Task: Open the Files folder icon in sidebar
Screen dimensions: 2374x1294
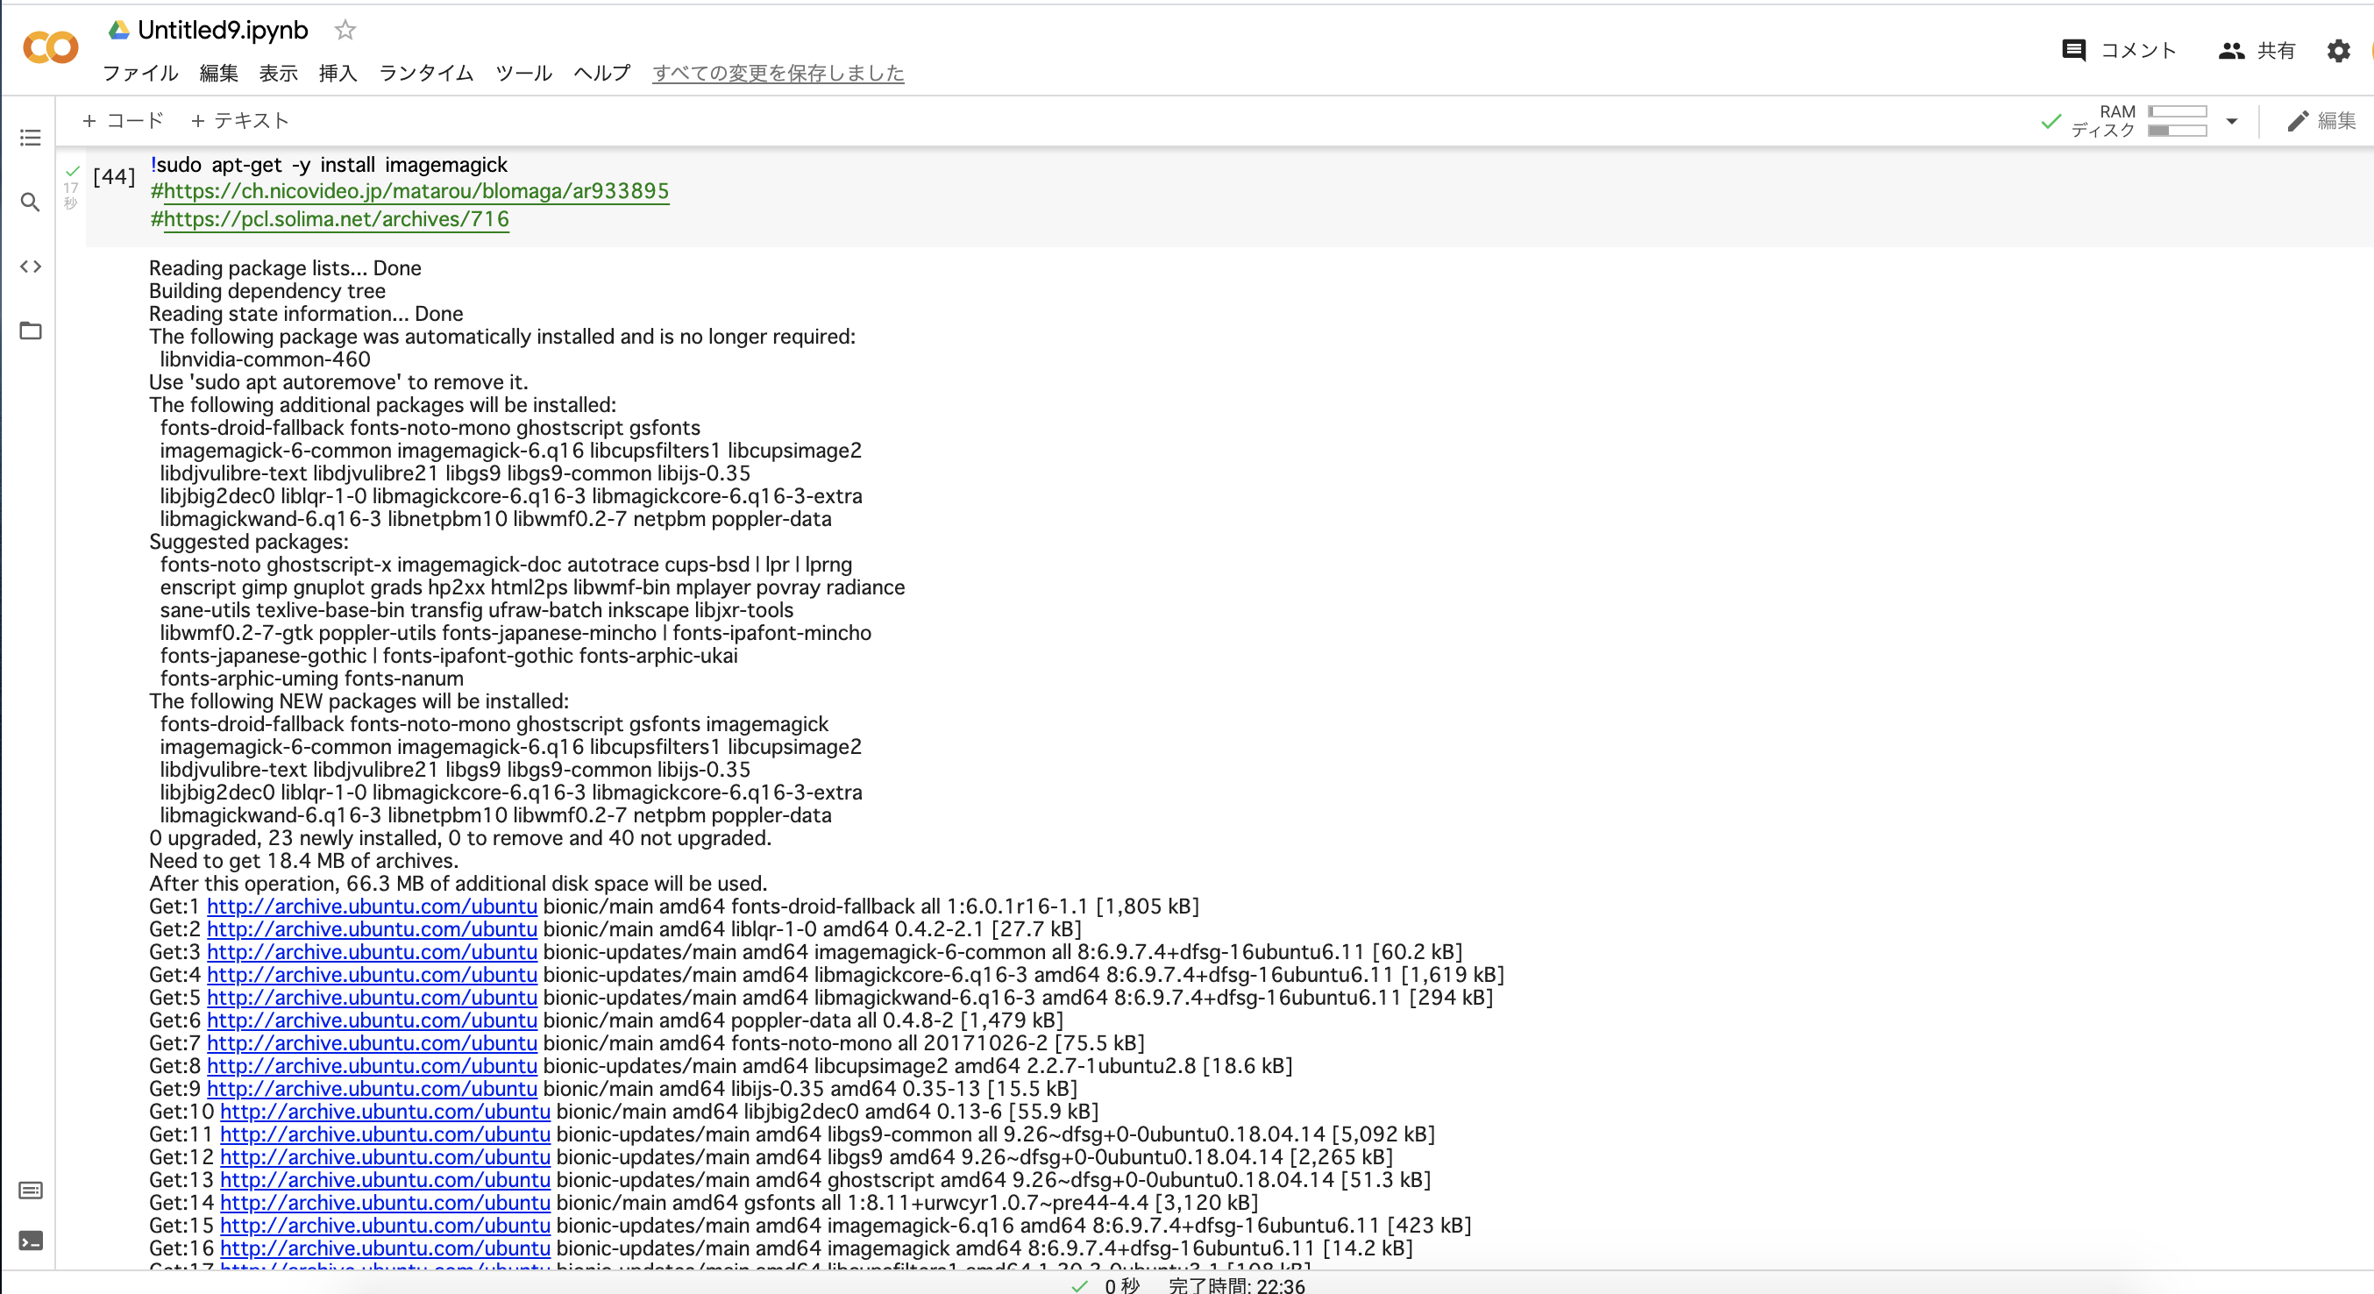Action: click(31, 331)
